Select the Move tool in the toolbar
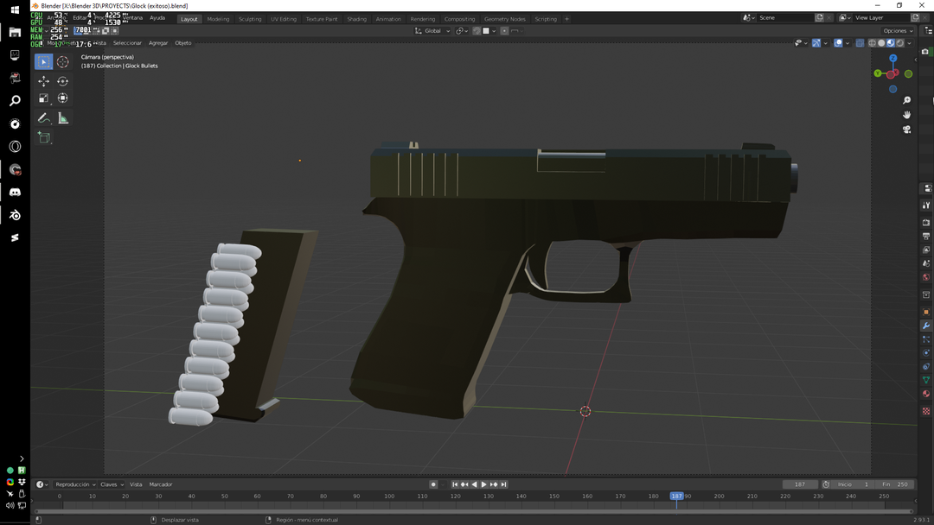The width and height of the screenshot is (934, 525). click(43, 81)
